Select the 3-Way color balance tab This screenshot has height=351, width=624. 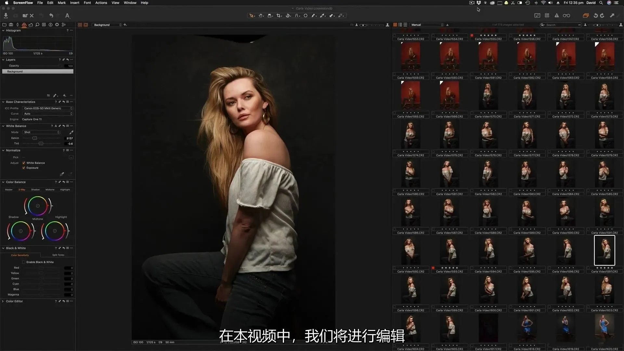click(22, 189)
